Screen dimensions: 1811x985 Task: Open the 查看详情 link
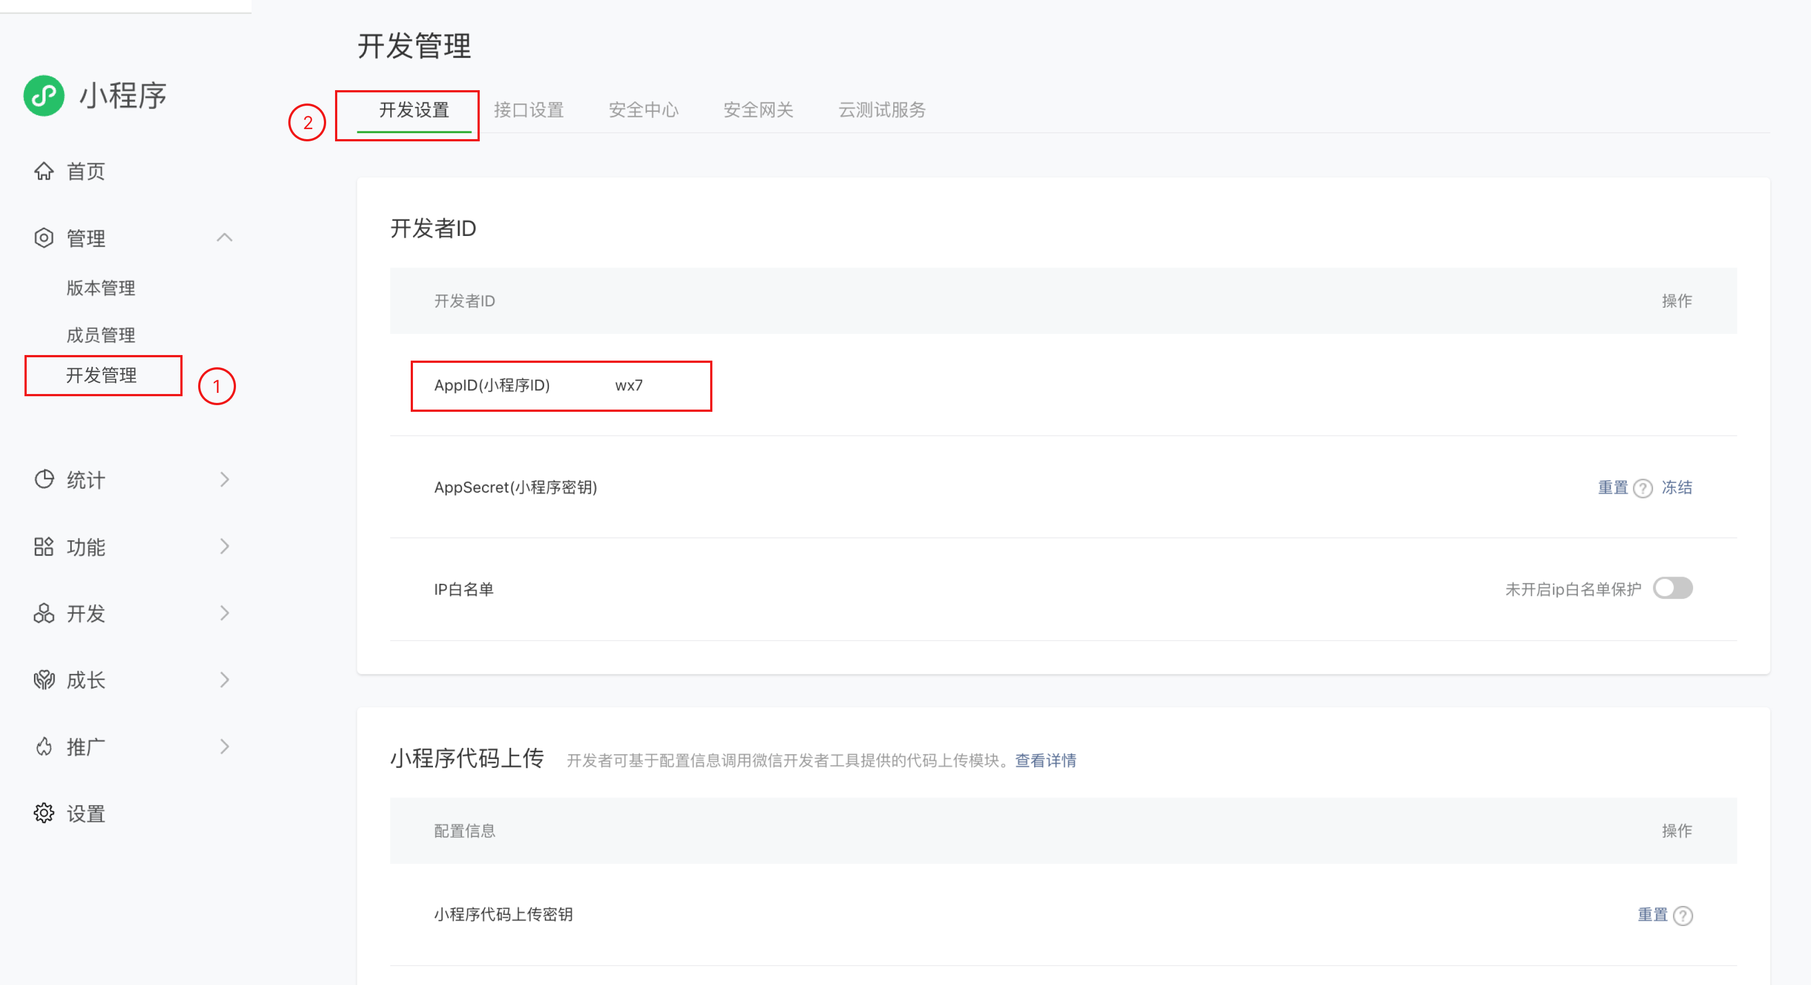1045,761
